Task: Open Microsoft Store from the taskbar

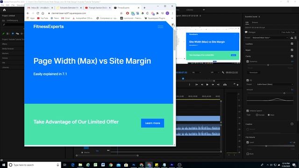Action: pos(126,165)
